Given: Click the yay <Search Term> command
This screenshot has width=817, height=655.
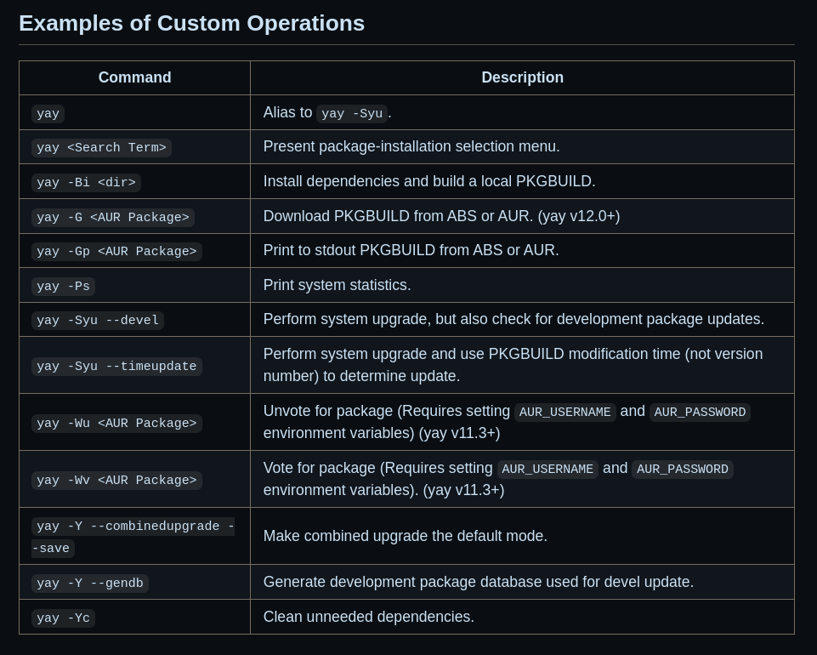Looking at the screenshot, I should tap(101, 147).
